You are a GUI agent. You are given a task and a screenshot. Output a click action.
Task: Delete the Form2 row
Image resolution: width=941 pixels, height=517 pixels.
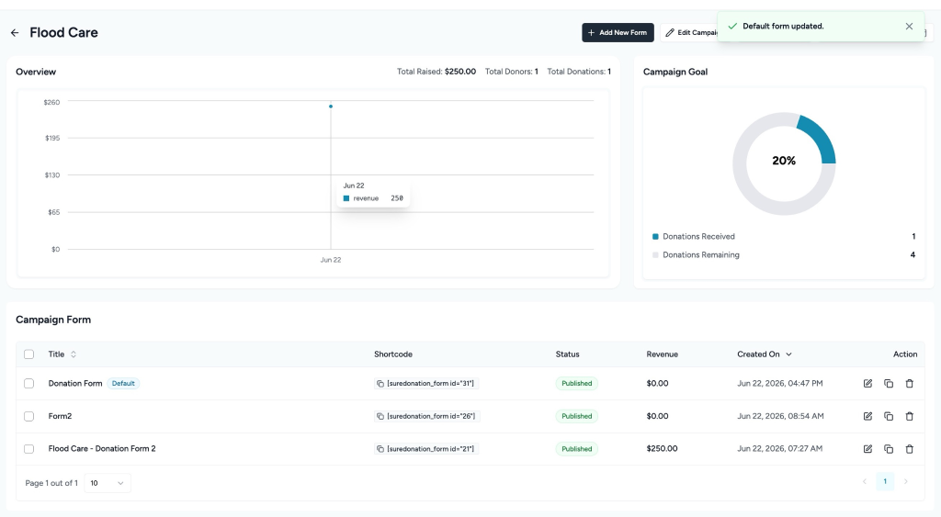tap(909, 416)
